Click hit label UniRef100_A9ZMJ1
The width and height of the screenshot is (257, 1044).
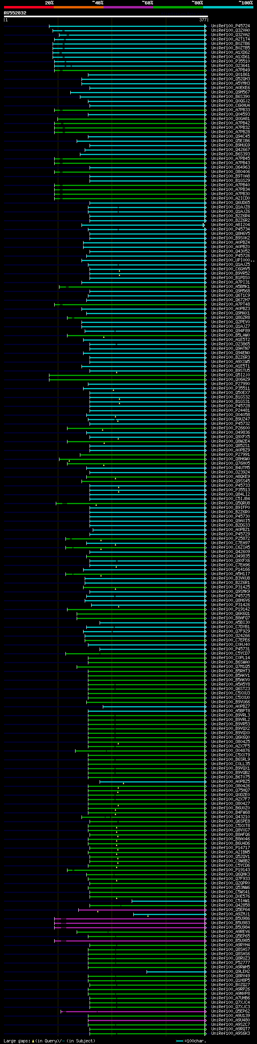[230, 914]
